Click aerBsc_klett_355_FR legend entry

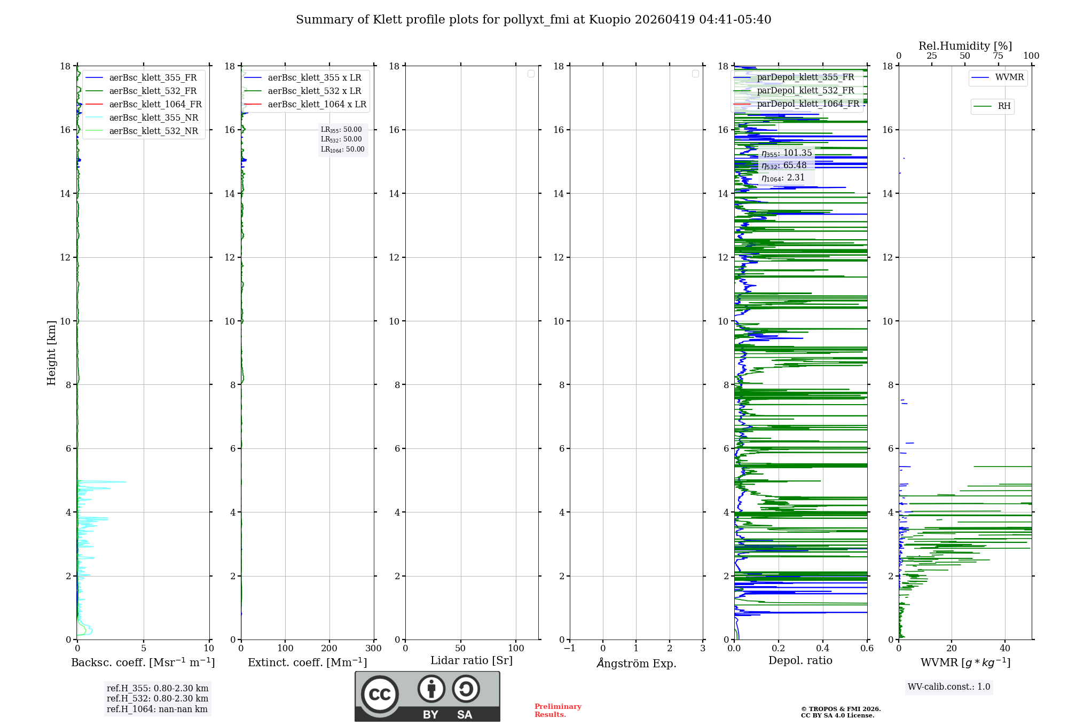point(153,78)
